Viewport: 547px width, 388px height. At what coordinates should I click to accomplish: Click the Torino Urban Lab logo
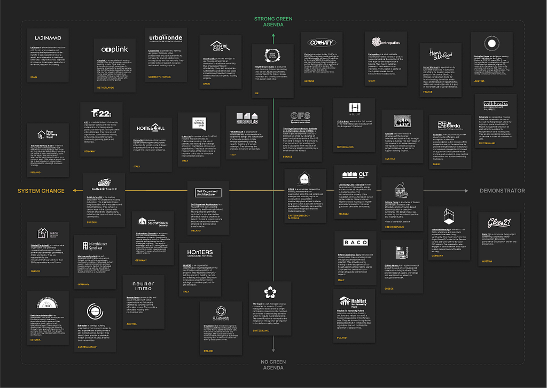pos(199,123)
